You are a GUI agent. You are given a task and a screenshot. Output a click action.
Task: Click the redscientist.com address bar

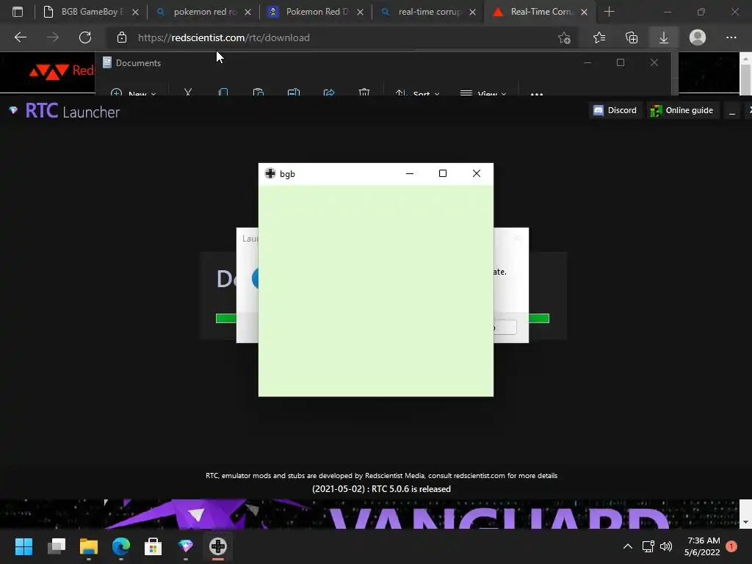[x=336, y=37]
